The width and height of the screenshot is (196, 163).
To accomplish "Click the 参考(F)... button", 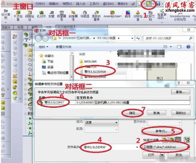I will [161, 131].
